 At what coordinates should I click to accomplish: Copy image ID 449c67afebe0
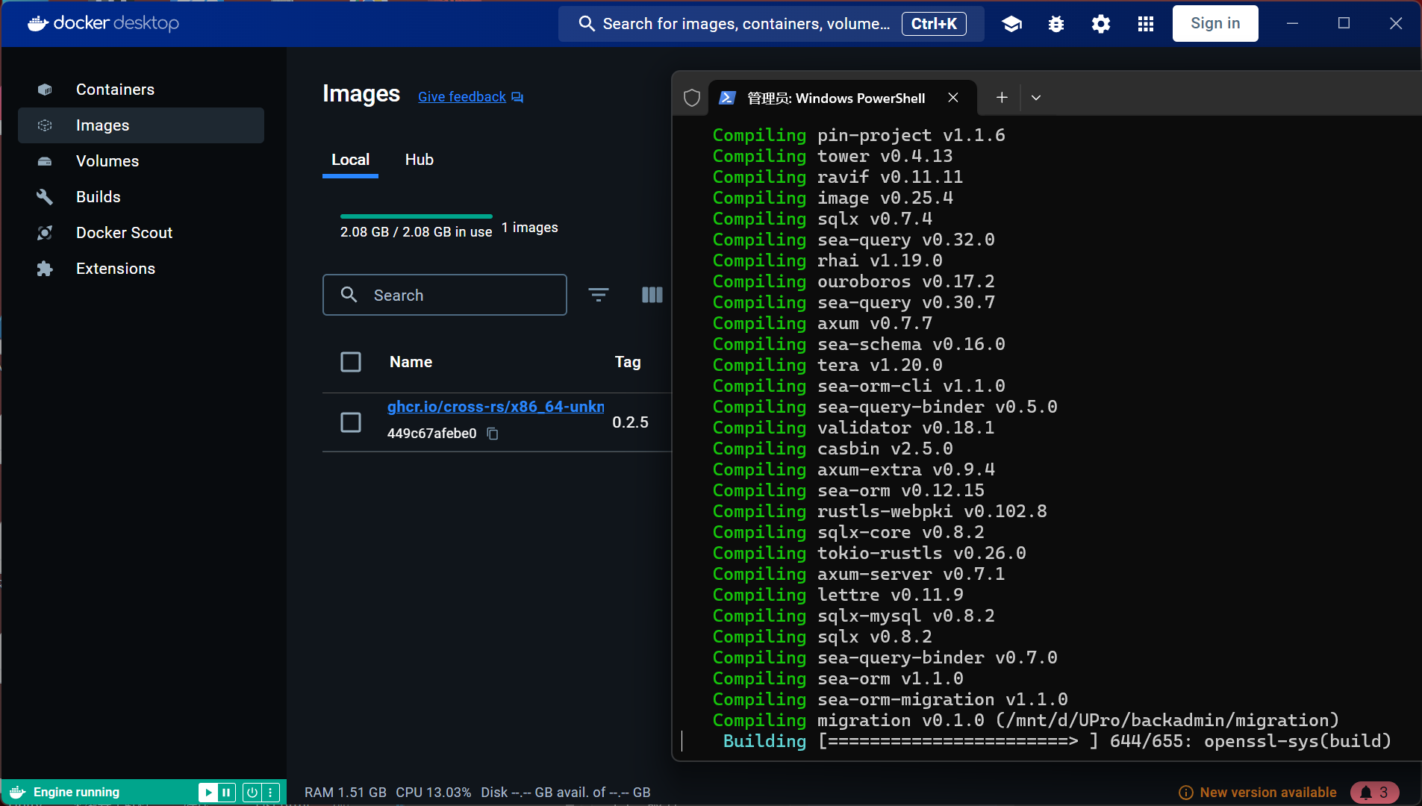tap(493, 434)
